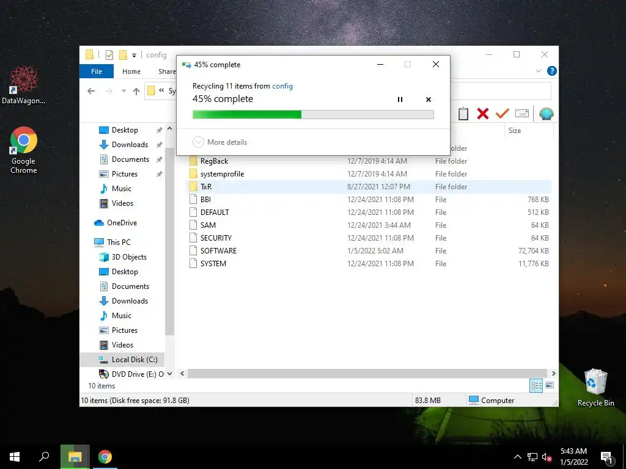Screen dimensions: 626x469
Task: Select the SYSTEM file
Action: [x=213, y=264]
